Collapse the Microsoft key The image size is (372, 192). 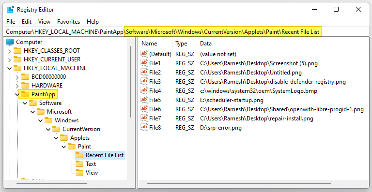pyautogui.click(x=32, y=112)
